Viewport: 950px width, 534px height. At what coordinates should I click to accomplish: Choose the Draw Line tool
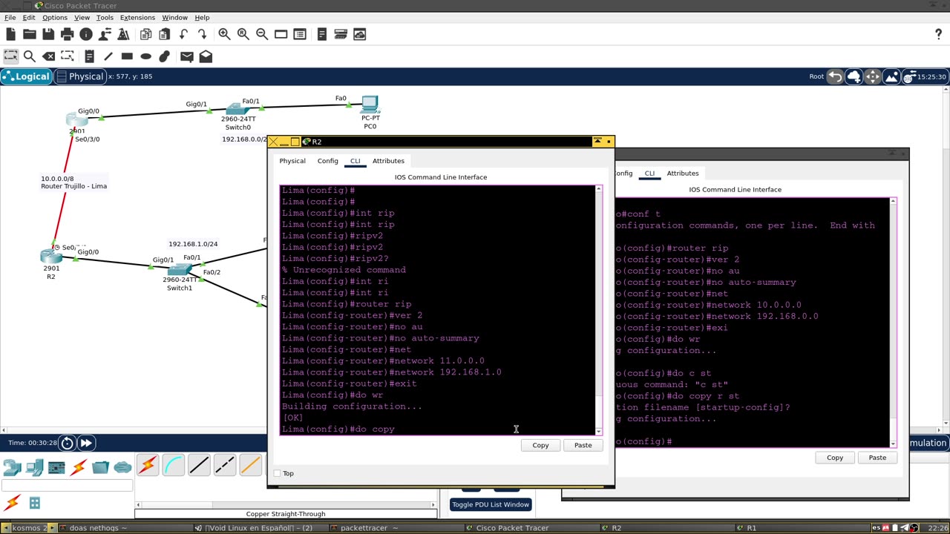click(x=108, y=56)
